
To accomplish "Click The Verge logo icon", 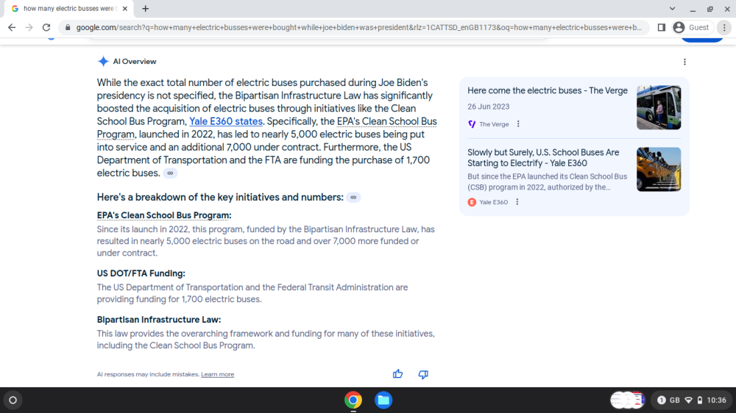I will 472,123.
